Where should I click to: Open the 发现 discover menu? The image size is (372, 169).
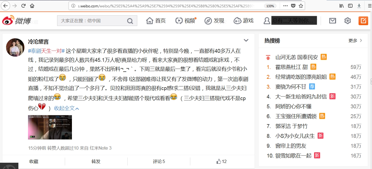(214, 21)
